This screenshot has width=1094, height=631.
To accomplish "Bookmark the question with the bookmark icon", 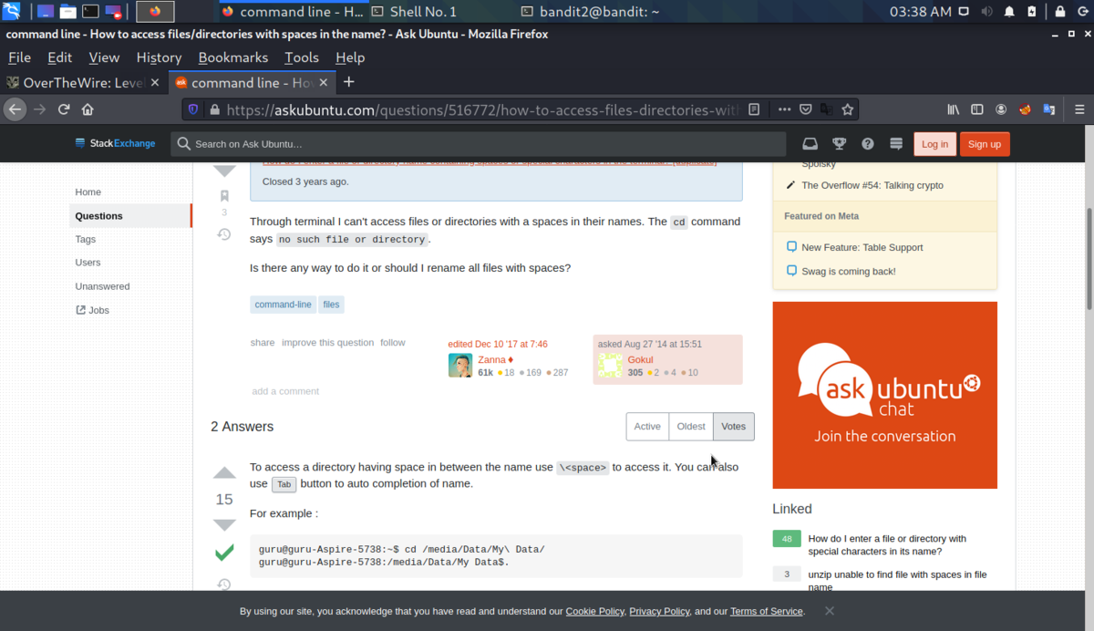I will pyautogui.click(x=224, y=196).
